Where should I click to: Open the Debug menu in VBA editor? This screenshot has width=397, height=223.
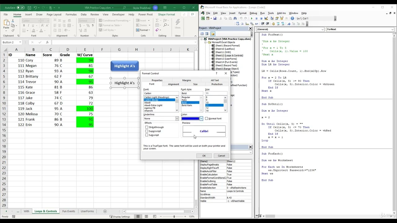[253, 13]
